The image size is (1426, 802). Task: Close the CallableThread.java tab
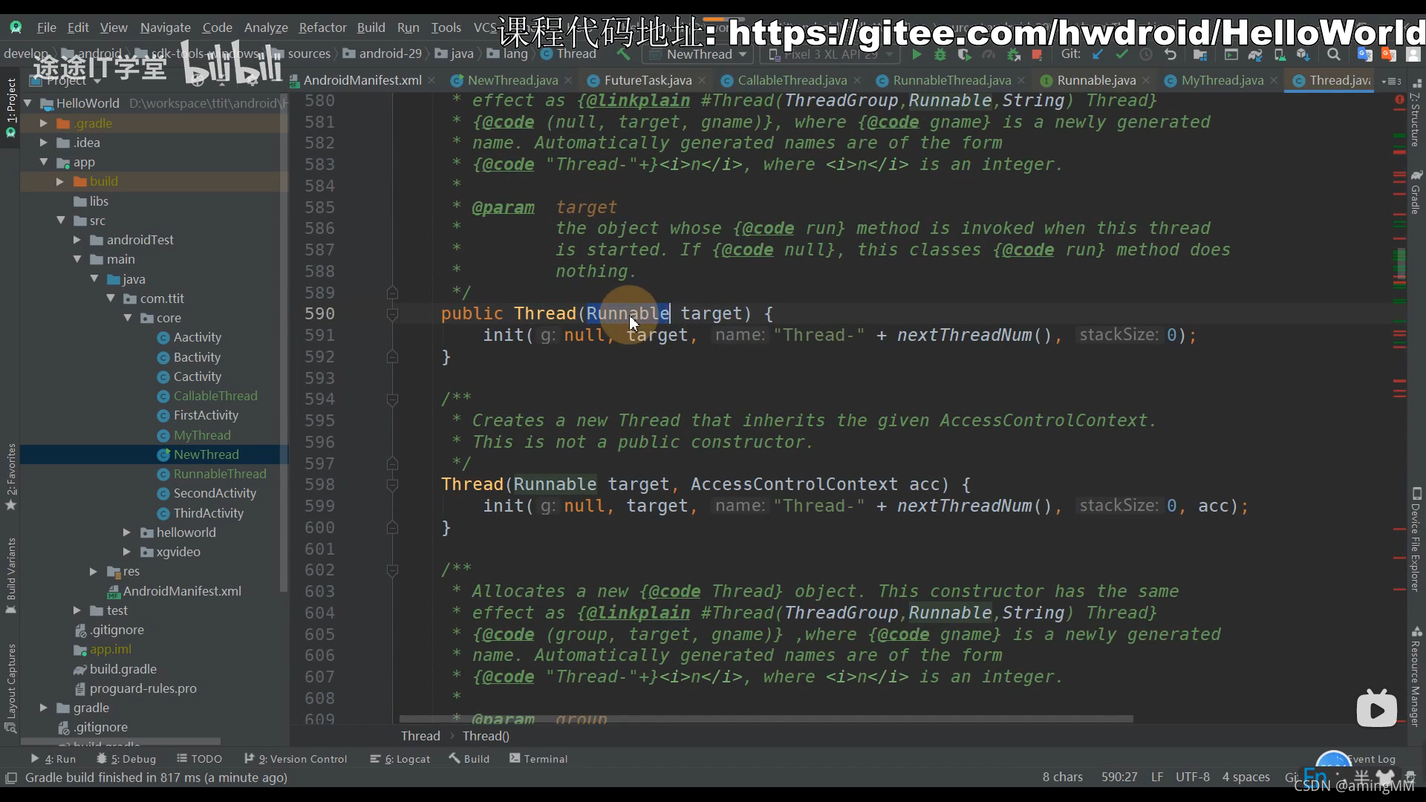tap(857, 80)
